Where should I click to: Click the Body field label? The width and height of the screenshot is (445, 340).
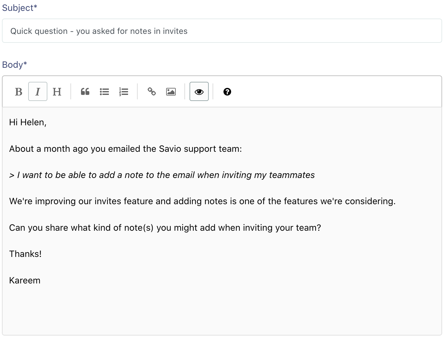tap(14, 65)
